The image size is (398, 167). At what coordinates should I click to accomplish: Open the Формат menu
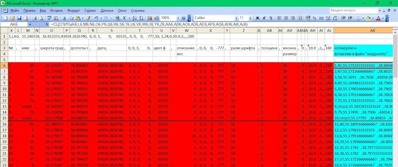coord(74,11)
